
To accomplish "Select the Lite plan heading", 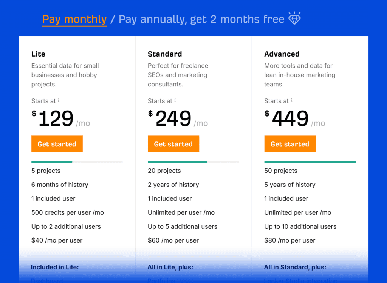I will [x=39, y=54].
